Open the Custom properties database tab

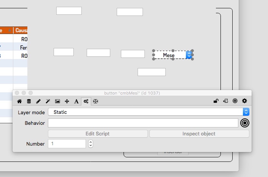coord(29,101)
